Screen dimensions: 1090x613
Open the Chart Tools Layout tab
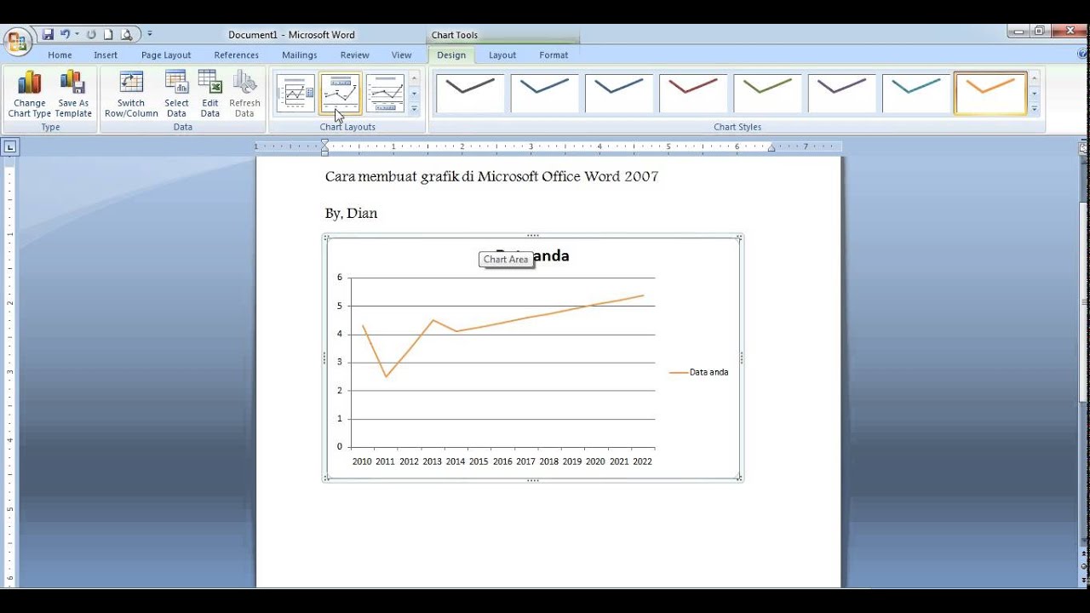point(502,55)
